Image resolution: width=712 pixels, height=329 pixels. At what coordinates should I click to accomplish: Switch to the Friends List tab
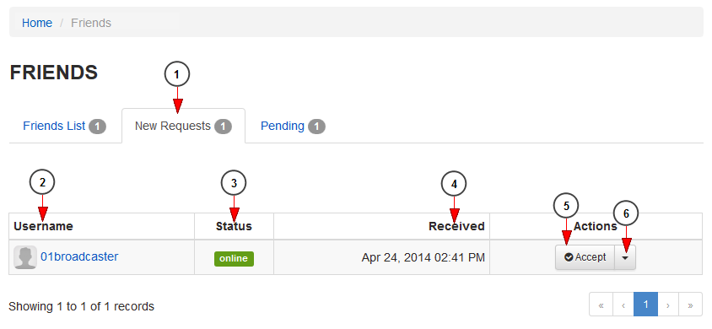(64, 126)
